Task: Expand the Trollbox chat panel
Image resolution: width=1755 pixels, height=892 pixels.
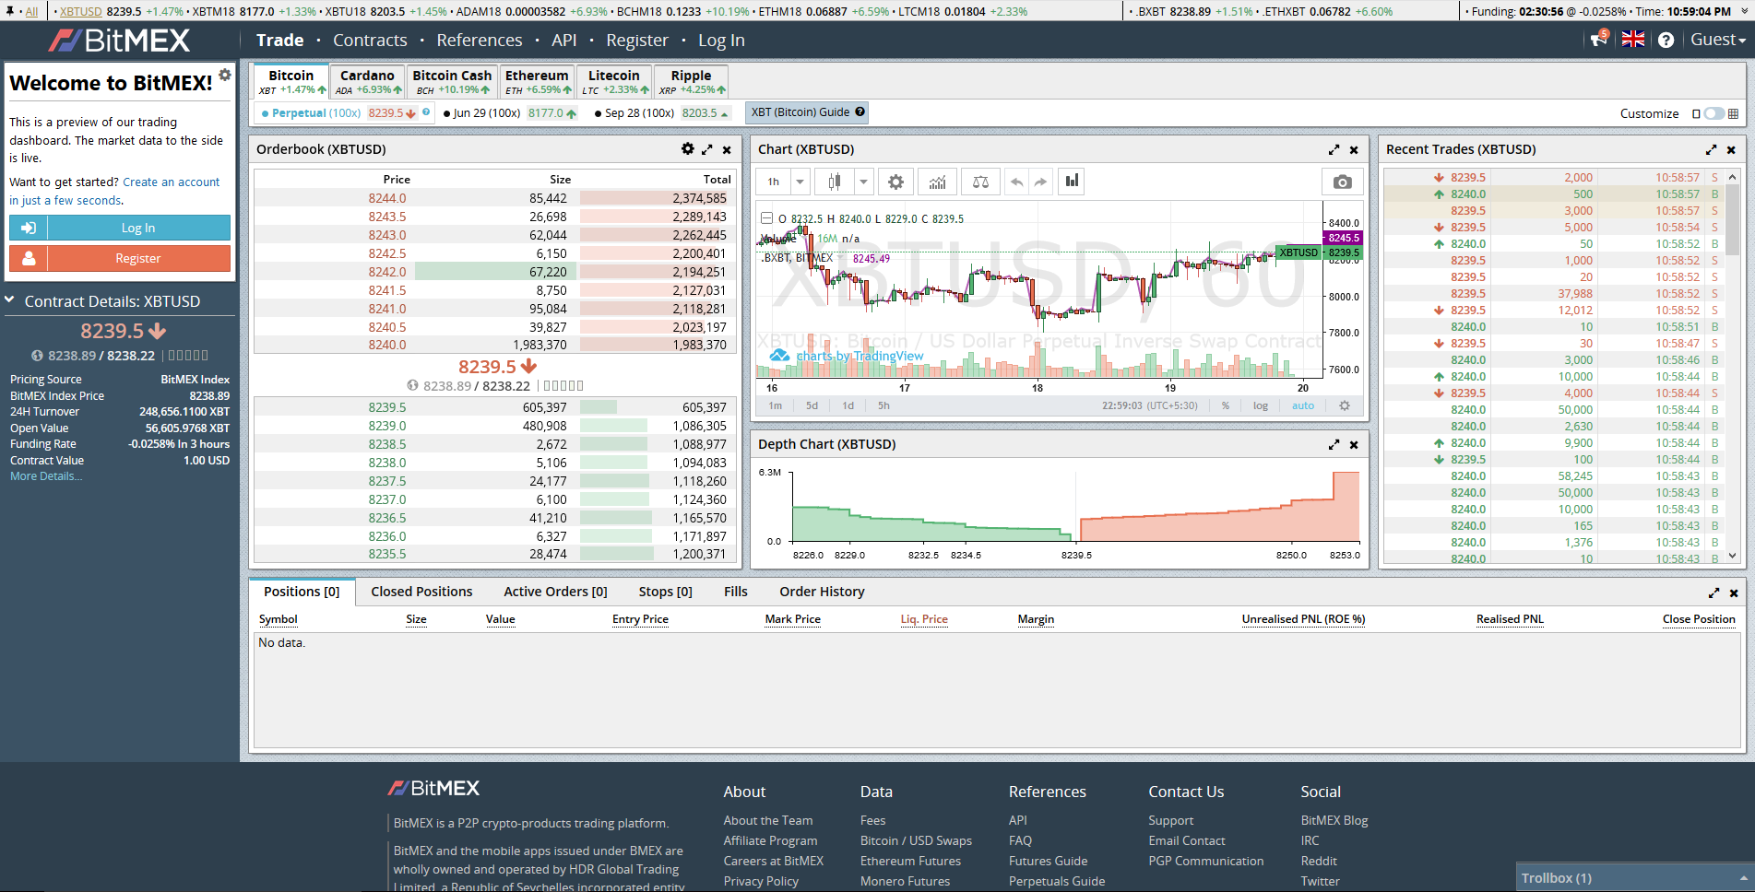Action: 1634,877
